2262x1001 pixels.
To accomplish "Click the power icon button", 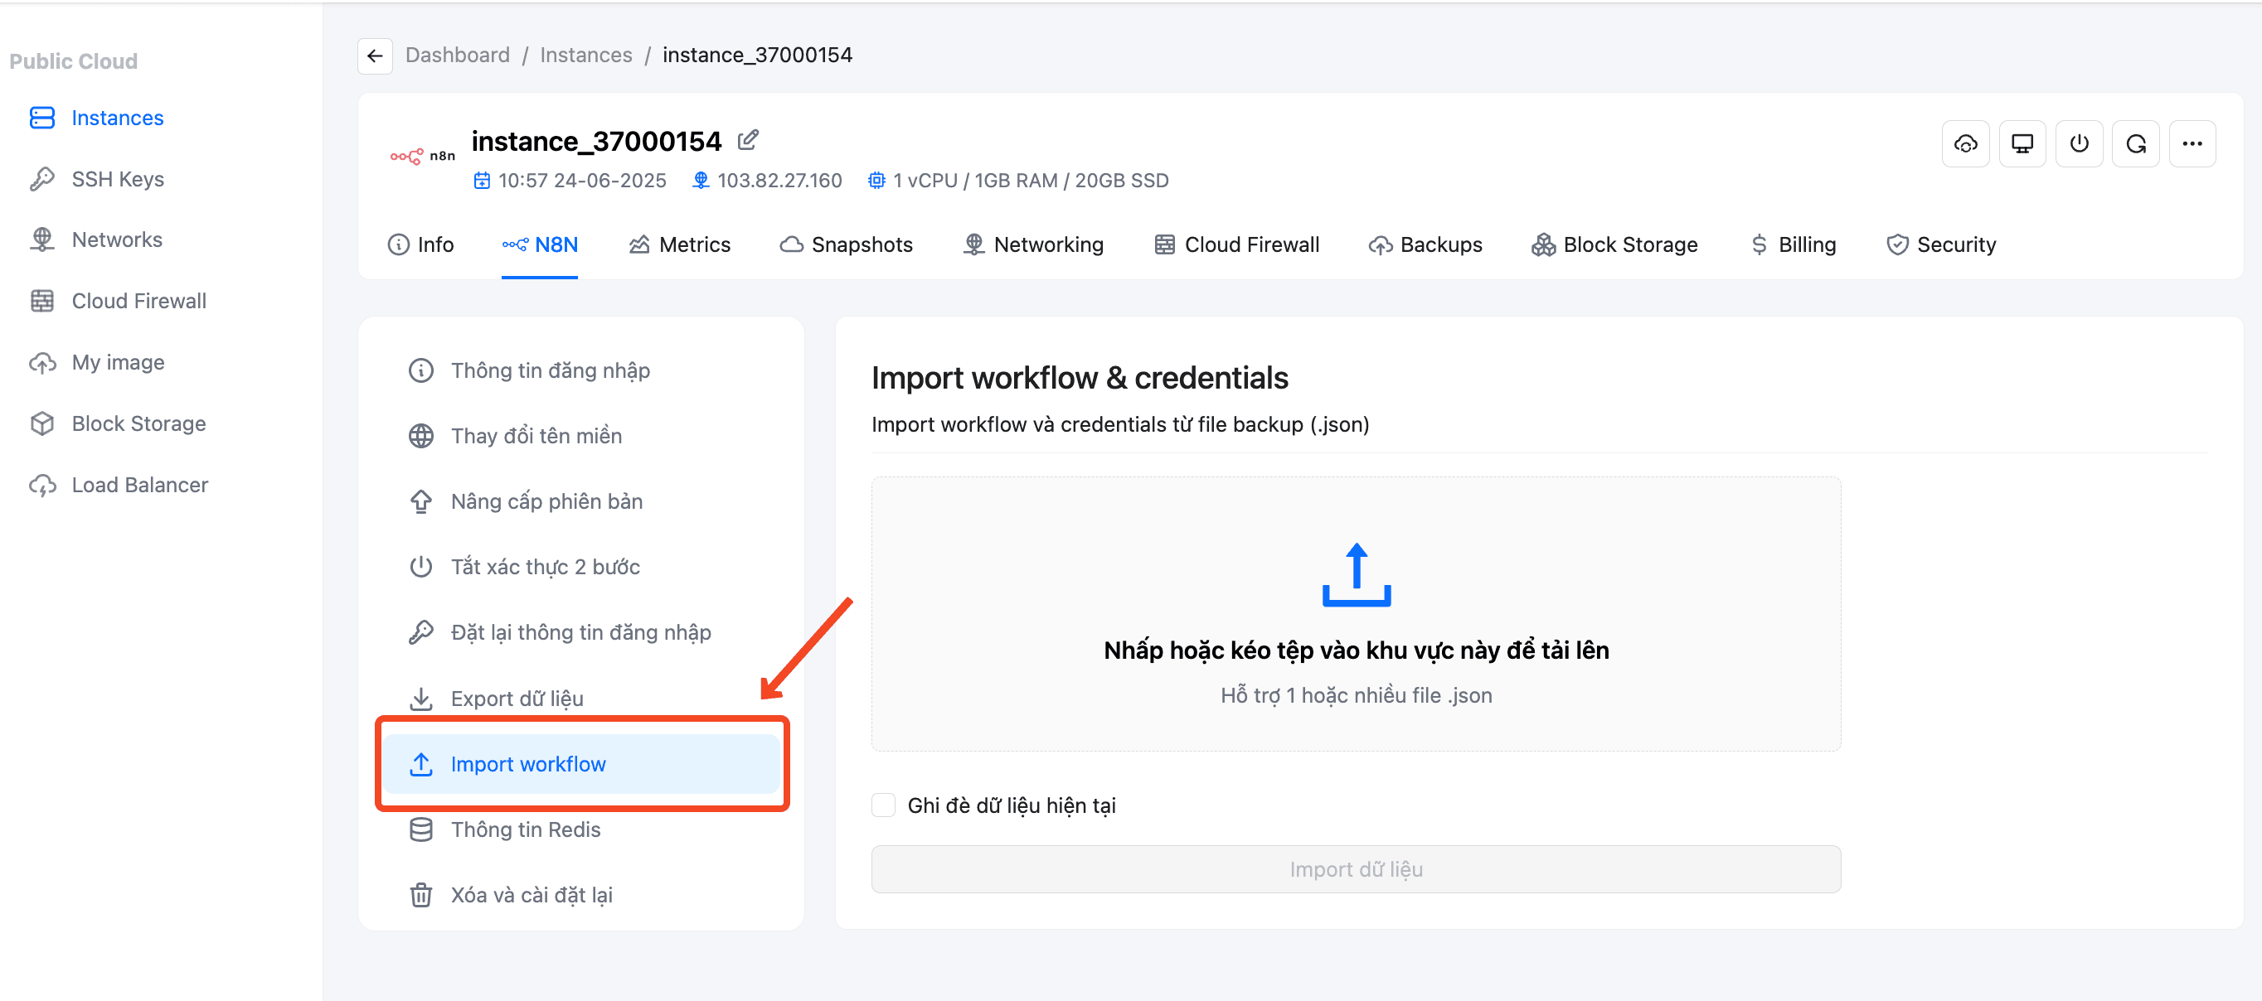I will click(x=2079, y=144).
